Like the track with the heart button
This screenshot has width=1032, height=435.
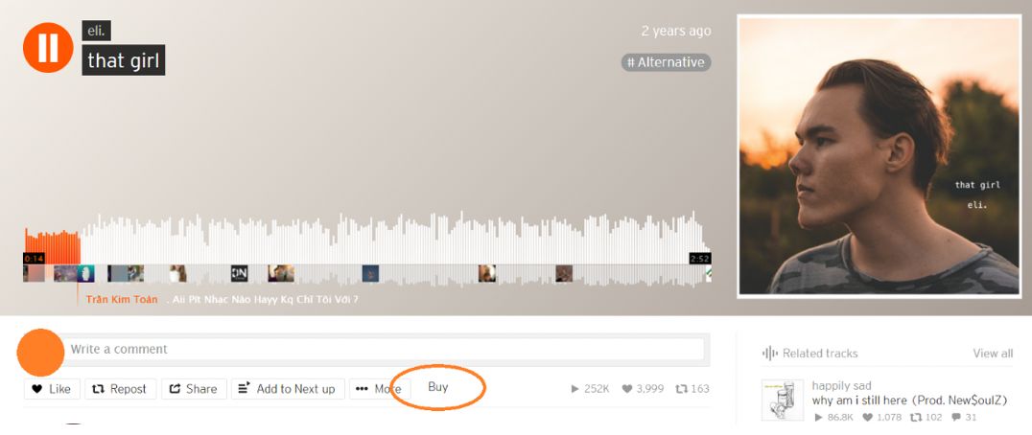pyautogui.click(x=52, y=388)
